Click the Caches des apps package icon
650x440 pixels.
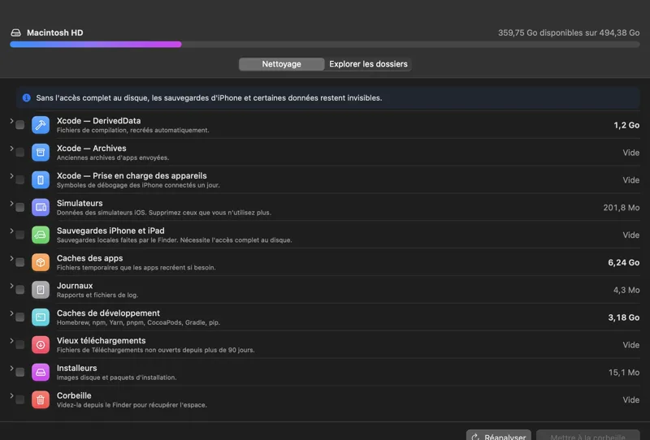(41, 262)
